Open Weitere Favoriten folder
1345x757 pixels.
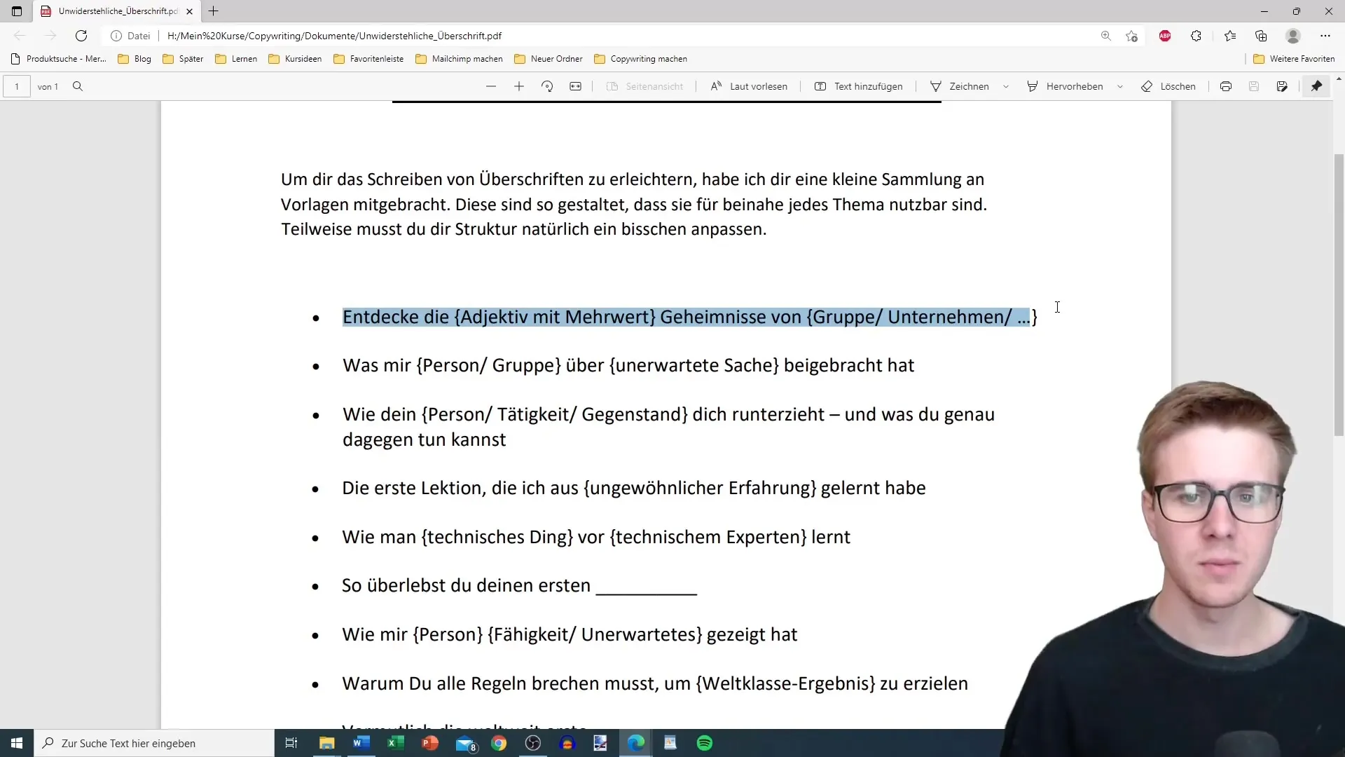pos(1294,59)
